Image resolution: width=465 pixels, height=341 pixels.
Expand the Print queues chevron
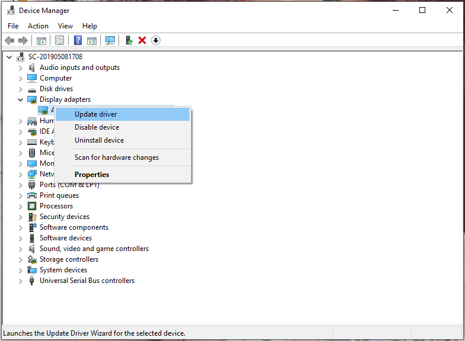click(x=20, y=196)
